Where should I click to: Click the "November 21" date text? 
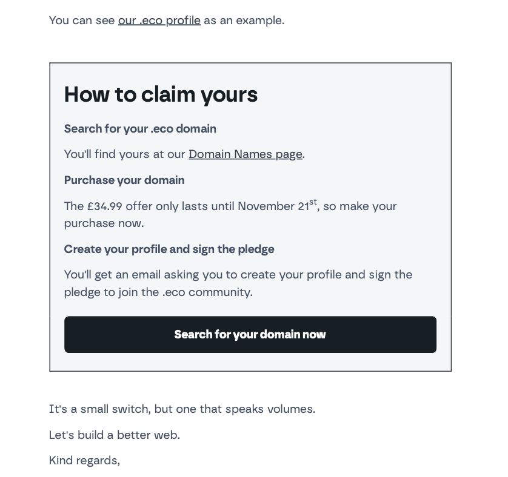click(x=273, y=206)
